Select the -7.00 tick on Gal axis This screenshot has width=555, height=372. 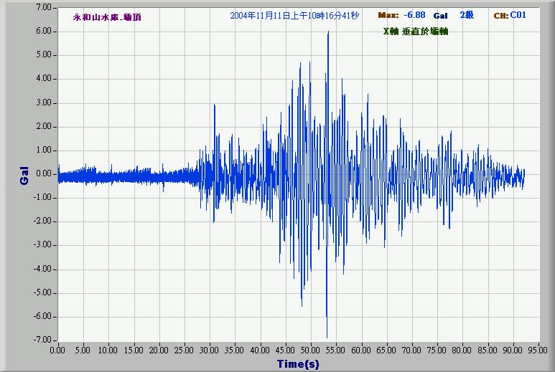coord(42,340)
